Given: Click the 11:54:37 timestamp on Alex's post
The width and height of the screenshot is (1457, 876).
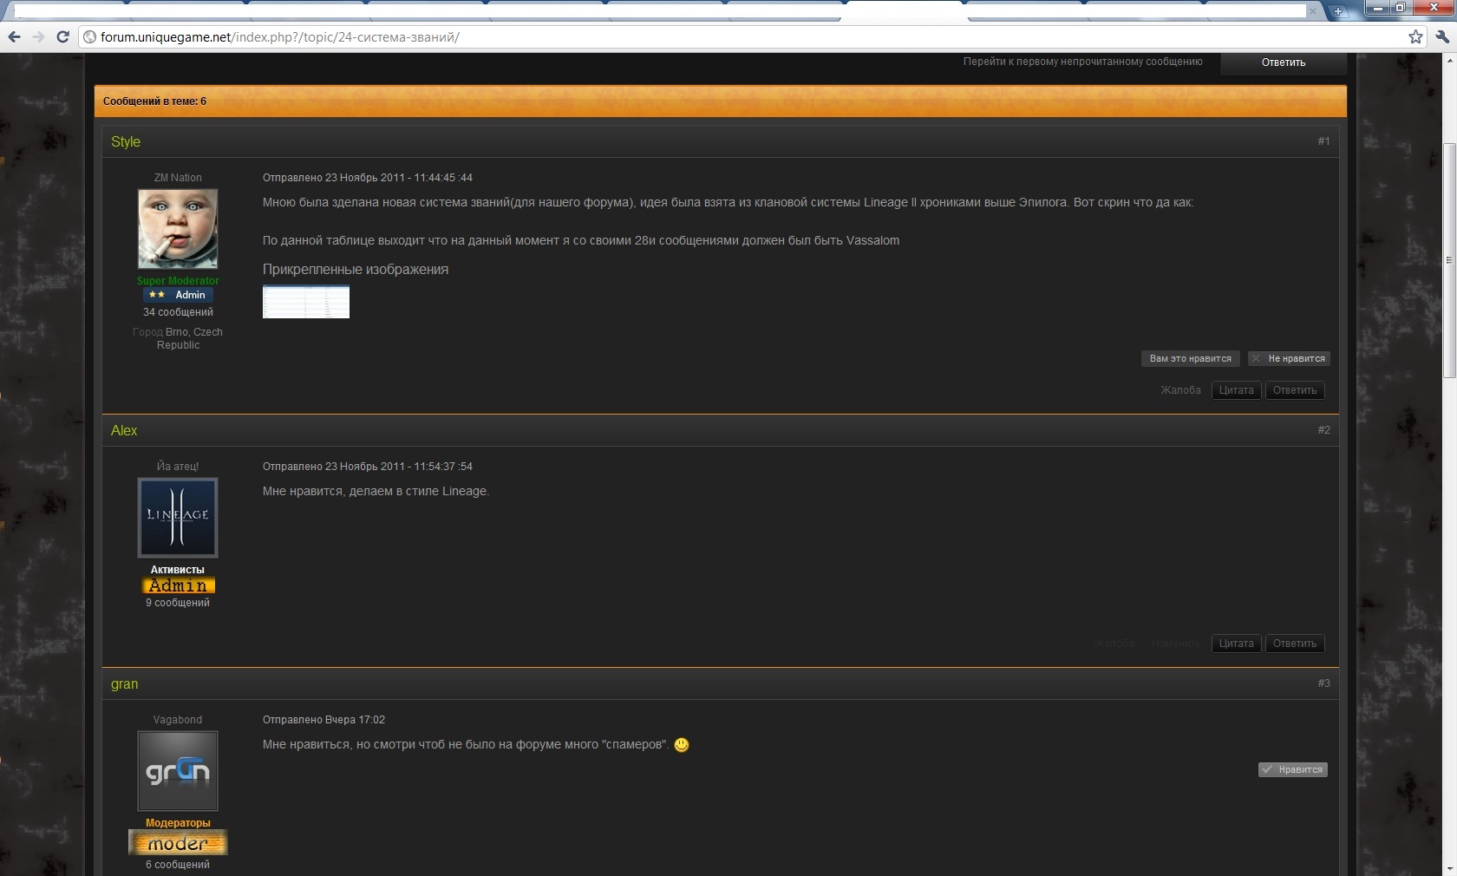Looking at the screenshot, I should [368, 467].
